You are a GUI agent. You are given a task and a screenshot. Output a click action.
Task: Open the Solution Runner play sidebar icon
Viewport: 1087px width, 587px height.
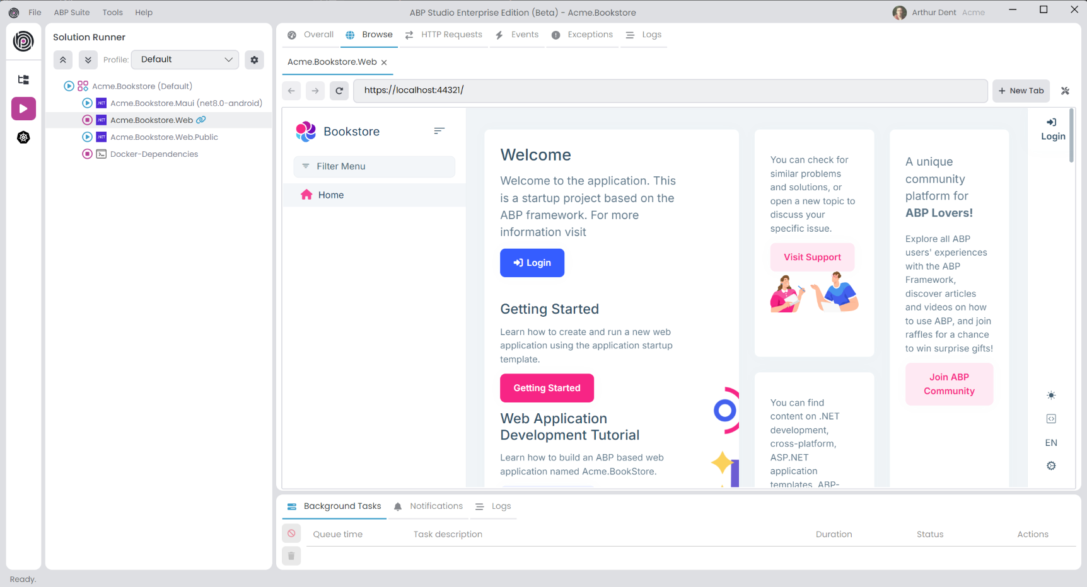click(x=23, y=108)
